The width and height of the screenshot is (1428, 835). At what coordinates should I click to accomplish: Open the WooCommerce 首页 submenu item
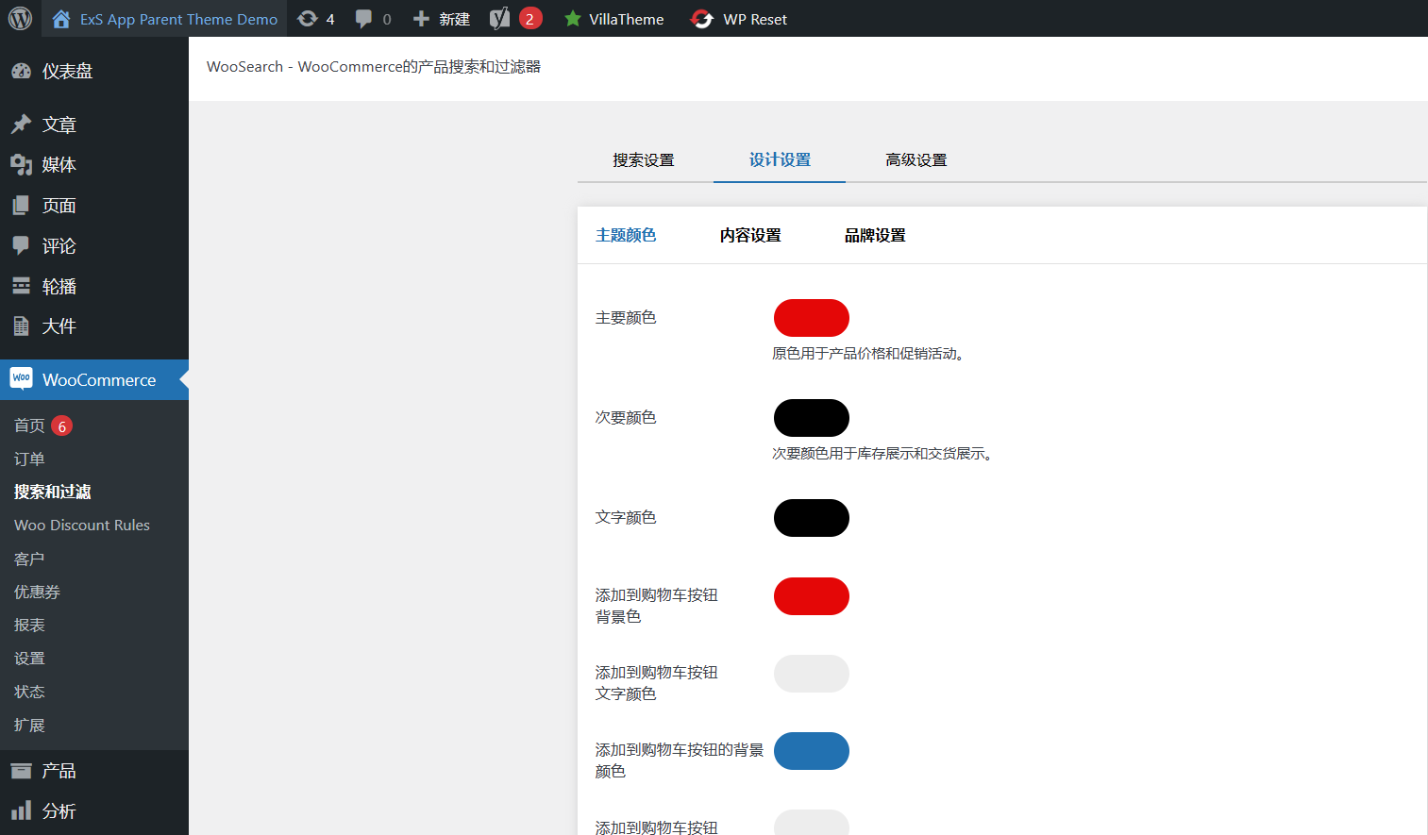tap(29, 426)
